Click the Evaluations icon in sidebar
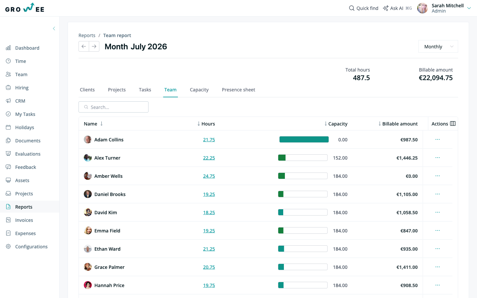 pyautogui.click(x=8, y=154)
